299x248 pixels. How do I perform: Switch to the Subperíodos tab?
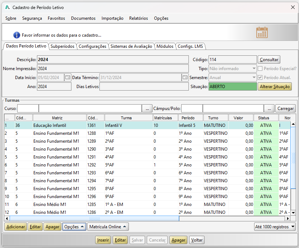click(x=62, y=46)
